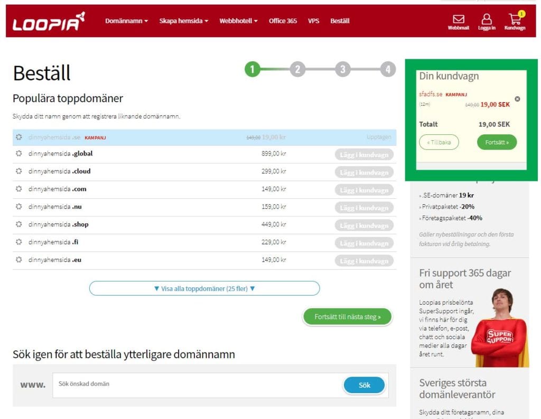Click the Upptagen status text
The image size is (541, 419).
pyautogui.click(x=379, y=137)
